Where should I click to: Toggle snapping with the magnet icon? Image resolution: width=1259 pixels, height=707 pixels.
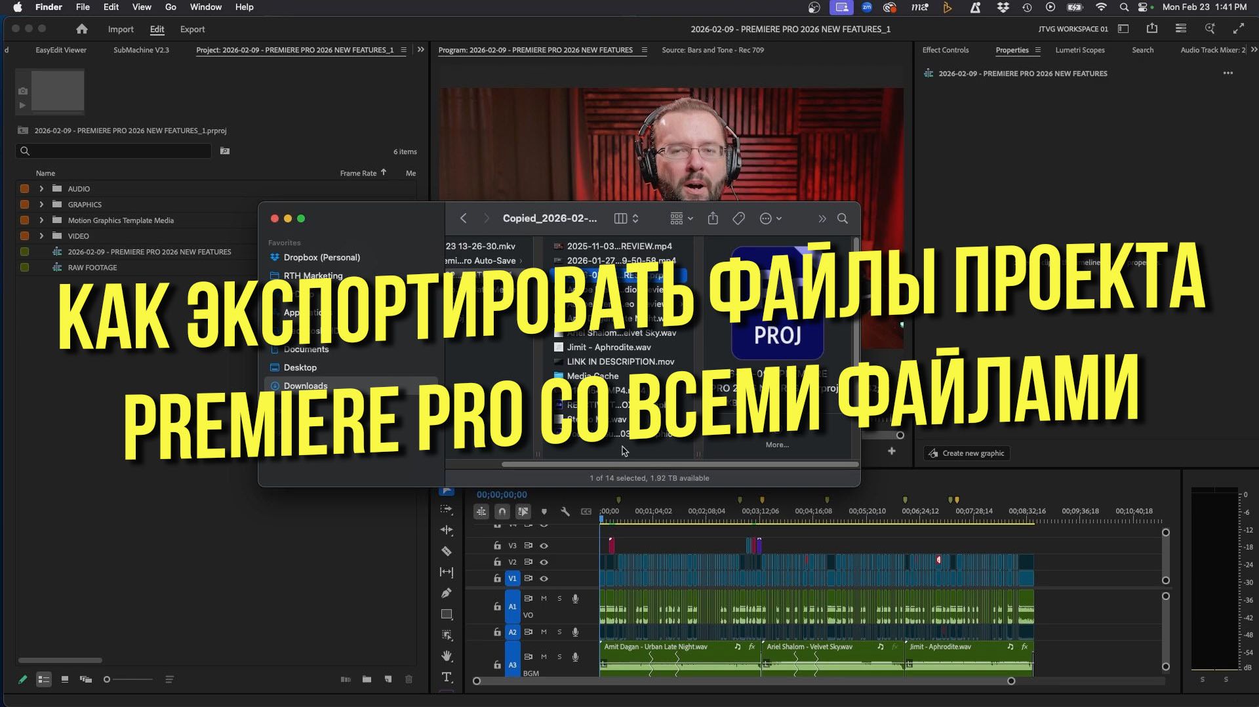(502, 511)
